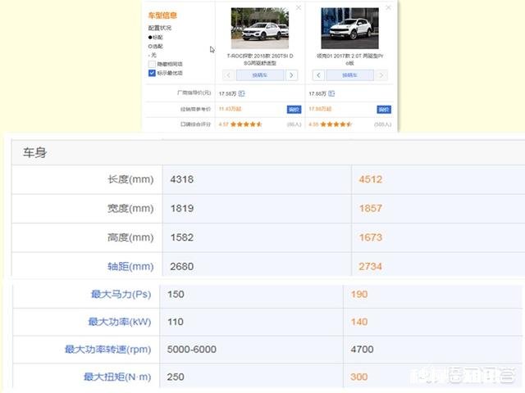Select width value 1857
The image size is (525, 393).
[x=371, y=209]
